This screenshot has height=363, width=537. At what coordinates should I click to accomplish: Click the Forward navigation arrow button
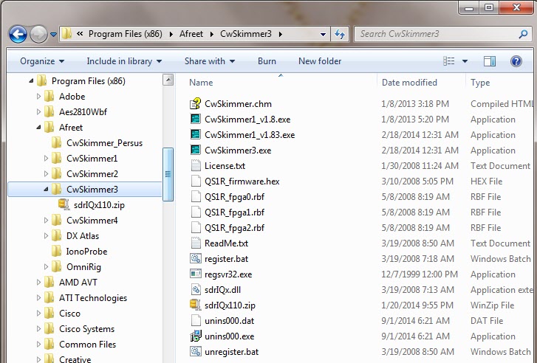click(38, 34)
